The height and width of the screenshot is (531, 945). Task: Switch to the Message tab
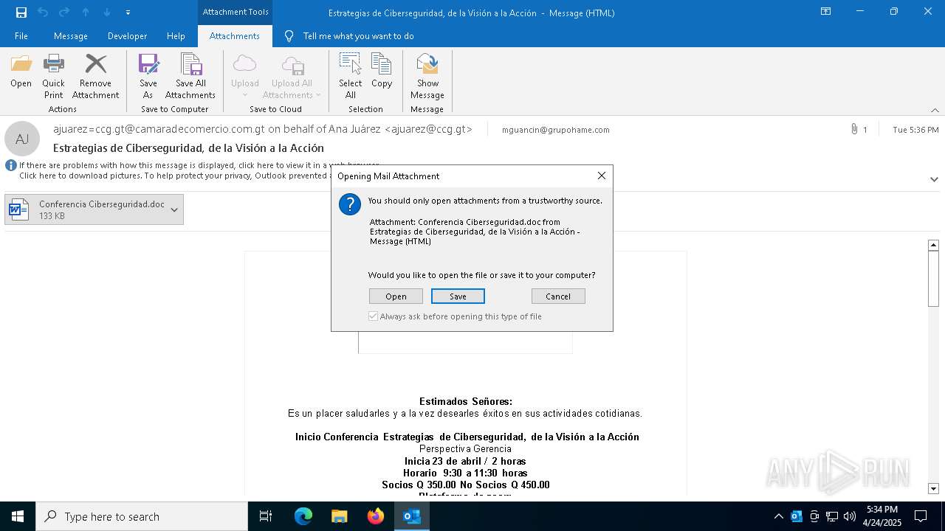click(x=71, y=36)
